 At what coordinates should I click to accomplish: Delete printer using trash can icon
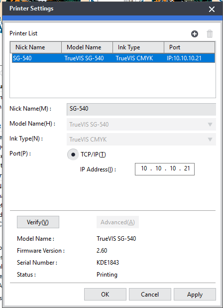click(210, 34)
